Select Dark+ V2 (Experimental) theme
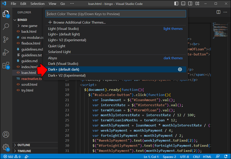The height and width of the screenshot is (159, 231). click(115, 75)
